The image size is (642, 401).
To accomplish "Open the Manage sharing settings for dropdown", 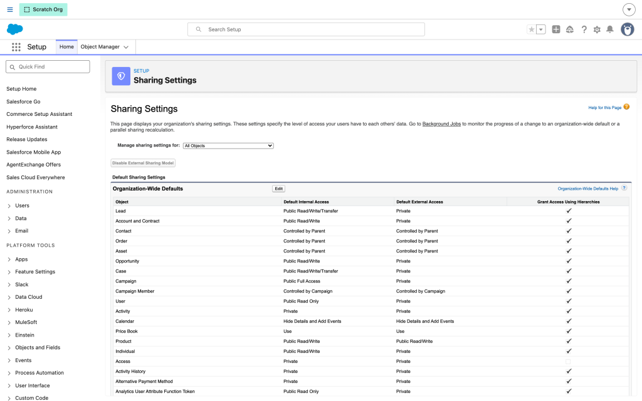I will coord(228,145).
